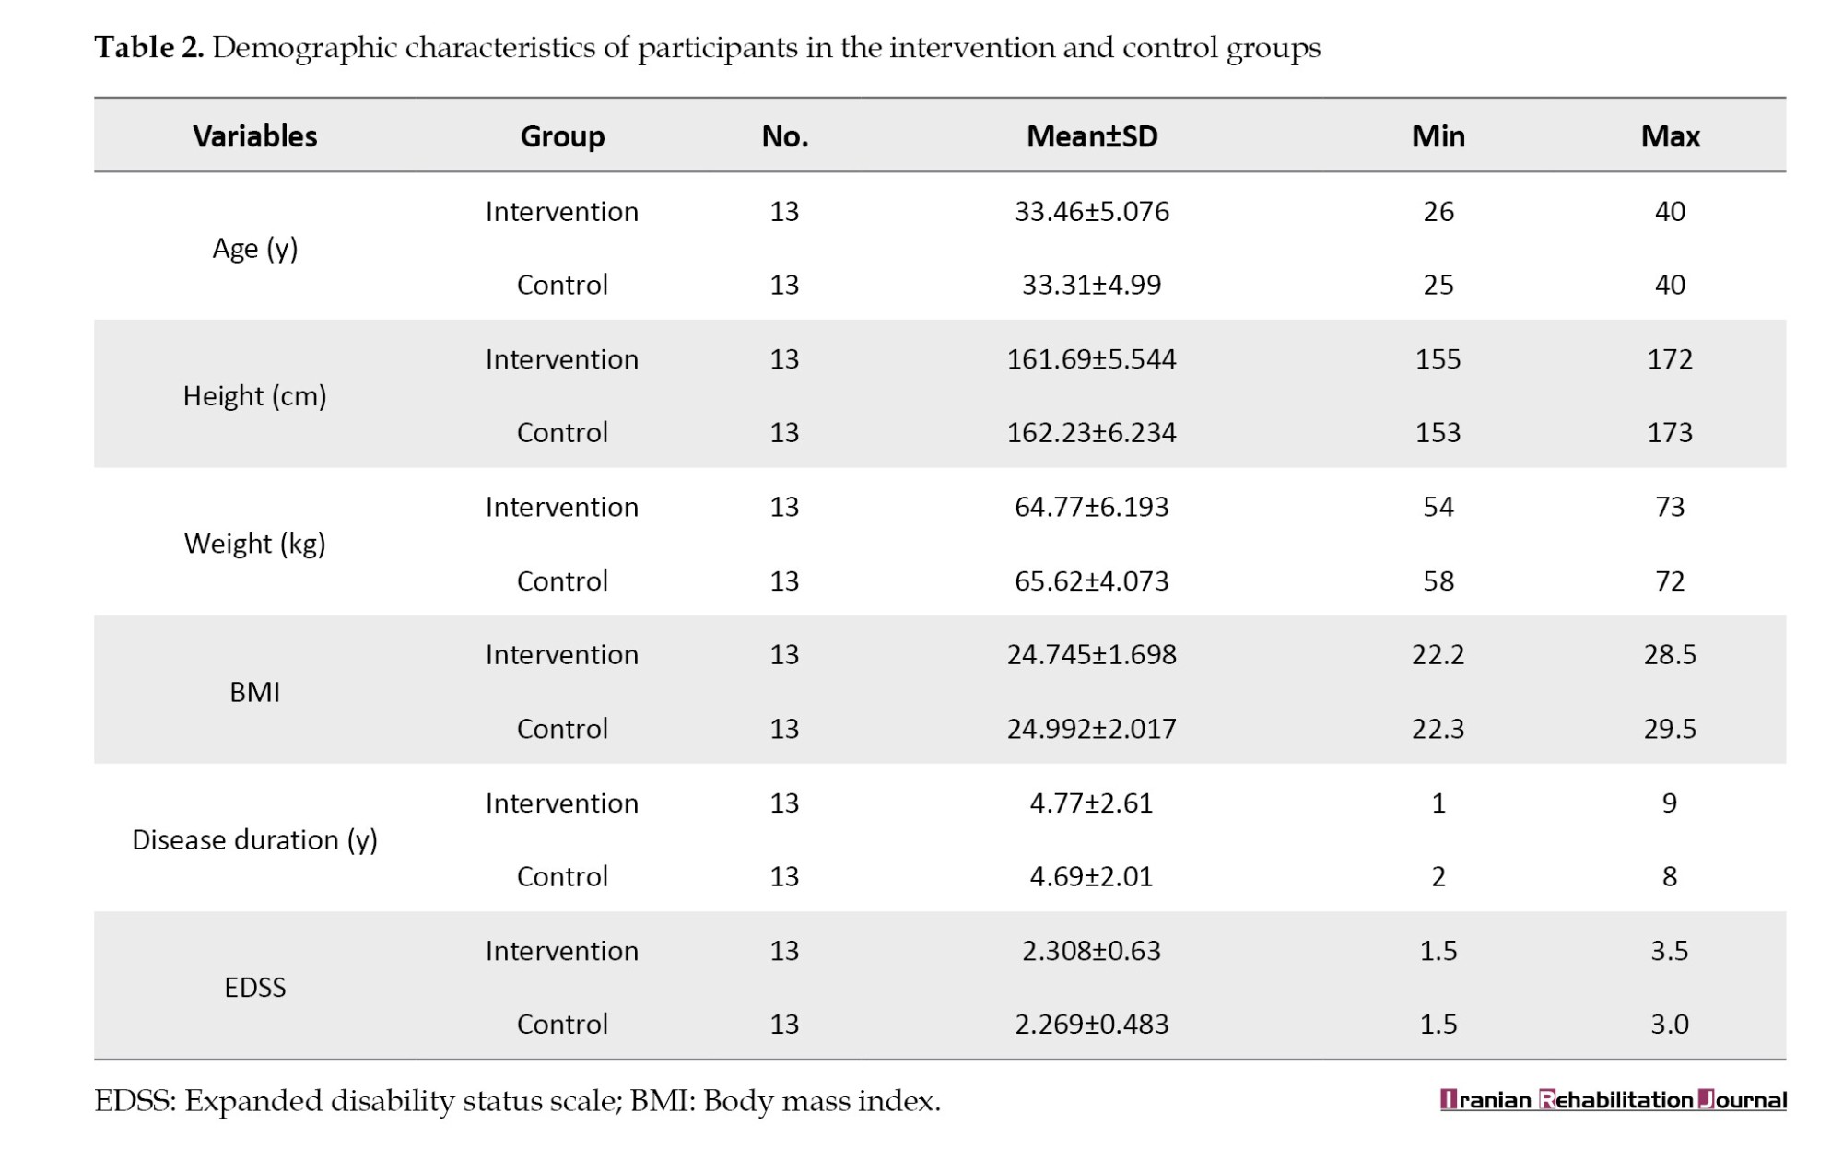
Task: Select the Min column header
Action: coord(1438,136)
